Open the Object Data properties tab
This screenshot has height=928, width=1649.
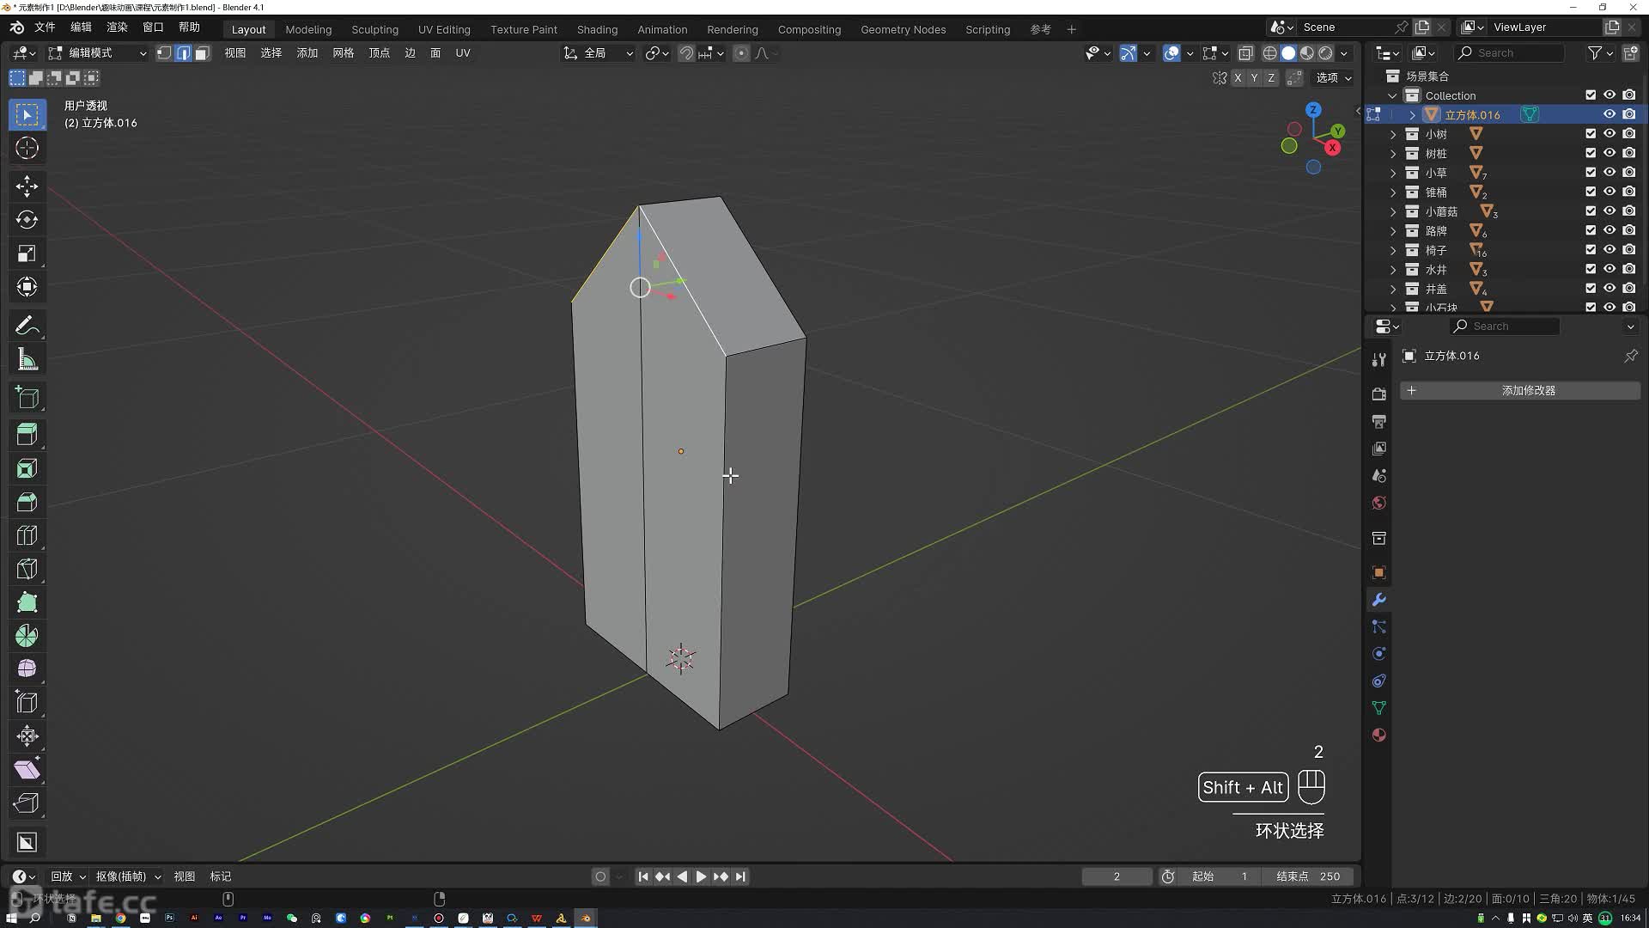tap(1378, 708)
